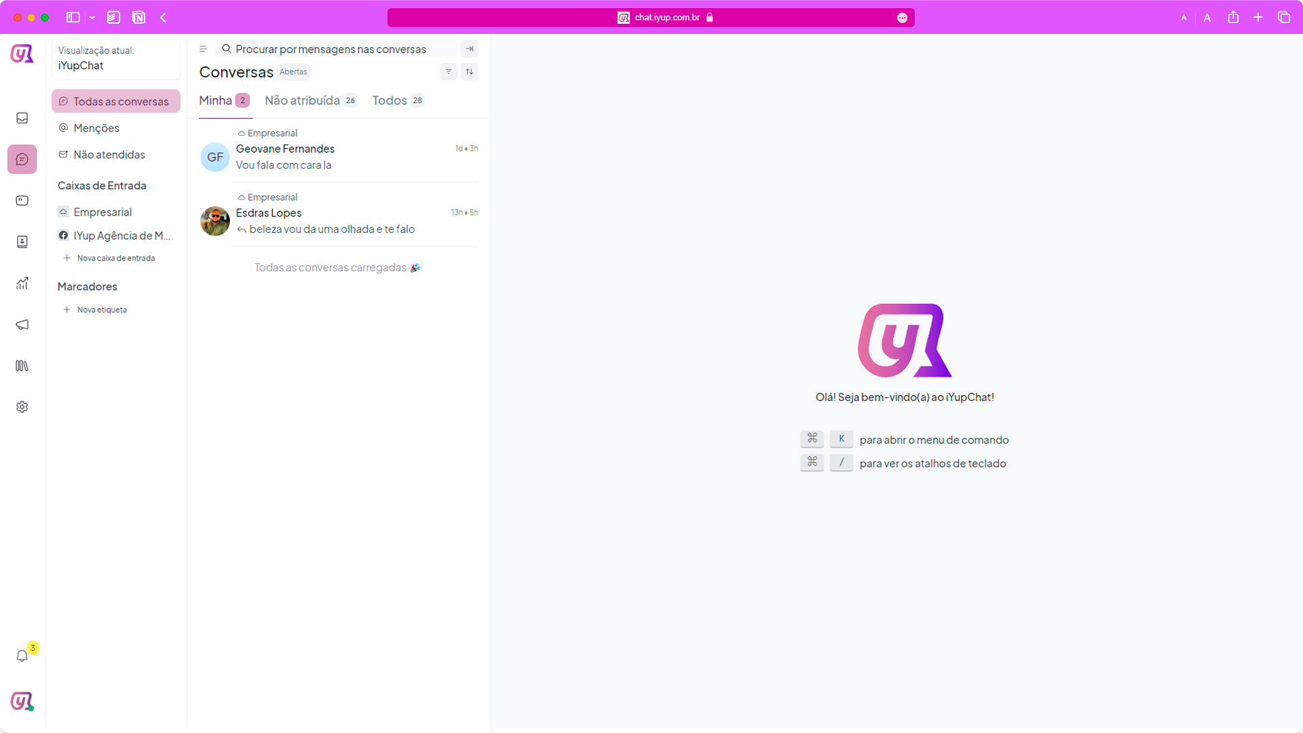The image size is (1303, 733).
Task: Open the contacts icon in left rail
Action: coord(22,242)
